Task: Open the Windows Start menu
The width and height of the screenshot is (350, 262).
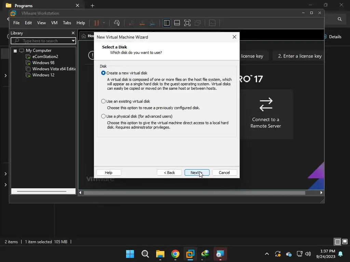Action: click(x=130, y=254)
